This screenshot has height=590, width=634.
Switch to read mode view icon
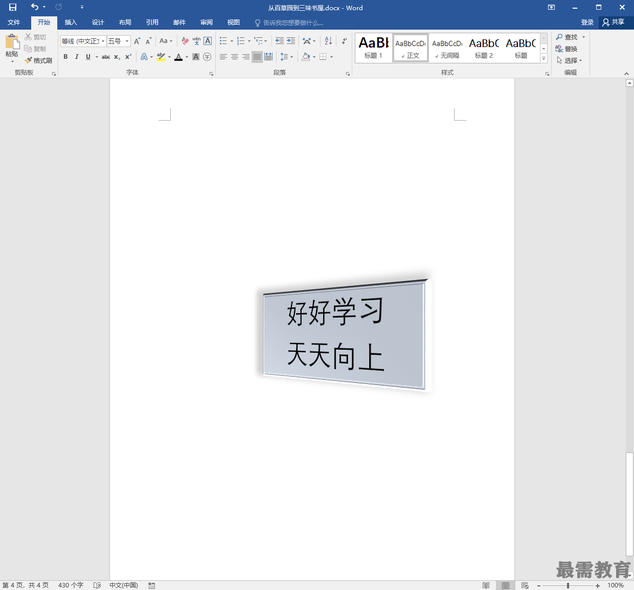[486, 585]
